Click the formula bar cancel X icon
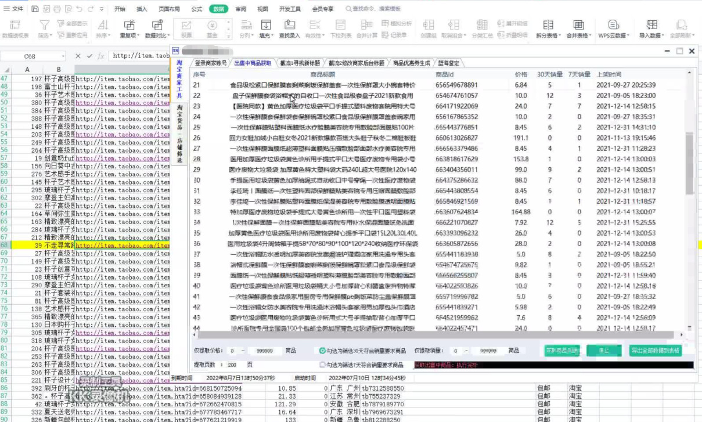This screenshot has height=422, width=702. coord(78,56)
